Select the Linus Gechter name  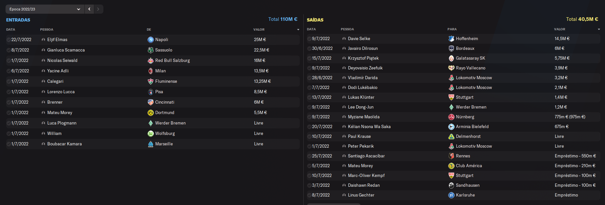point(361,195)
